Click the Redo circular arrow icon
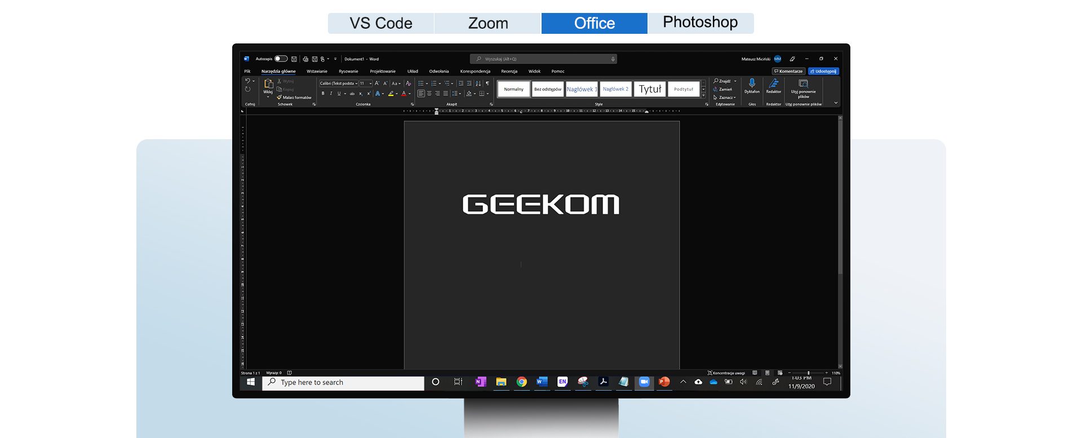1082x438 pixels. [247, 89]
